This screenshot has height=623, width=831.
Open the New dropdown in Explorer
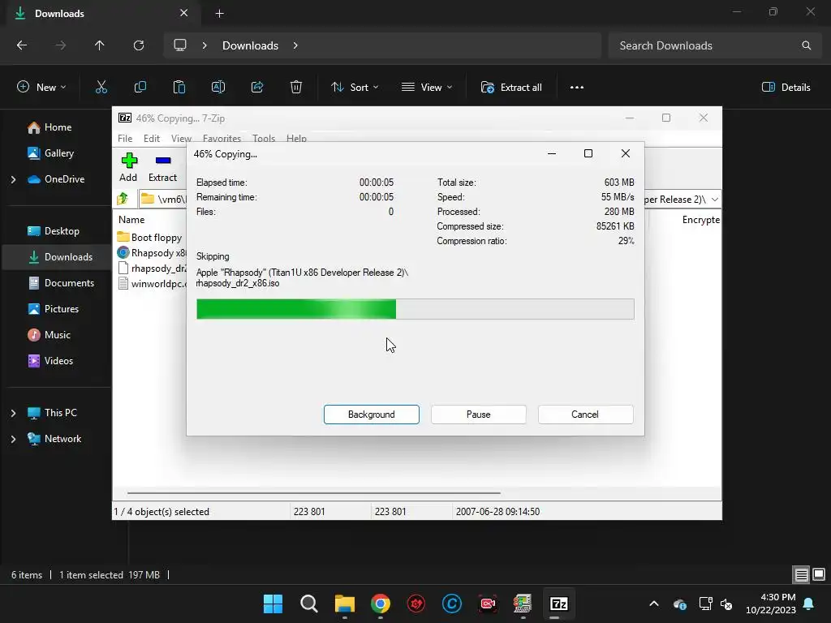(x=41, y=88)
